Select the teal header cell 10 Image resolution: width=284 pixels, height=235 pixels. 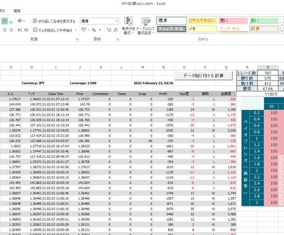click(x=271, y=106)
